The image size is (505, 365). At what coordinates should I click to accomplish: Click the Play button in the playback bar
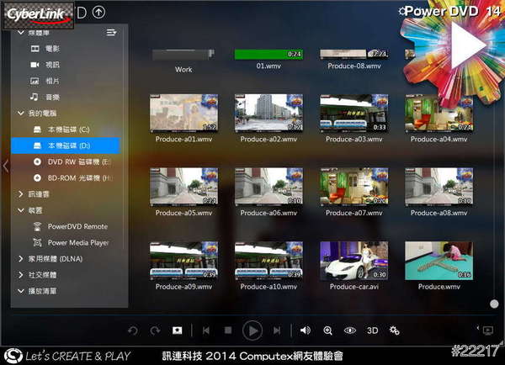[x=252, y=331]
